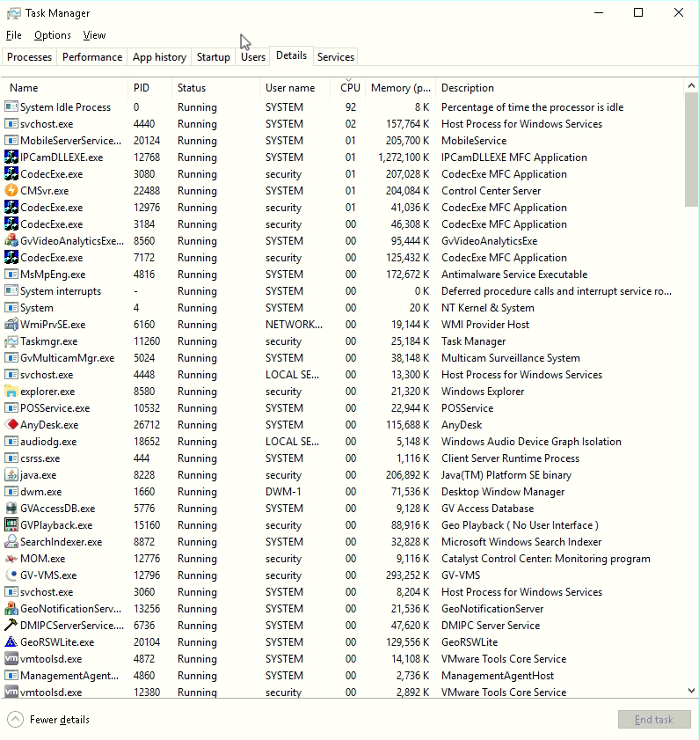Click the java.exe coffee cup icon
This screenshot has width=699, height=740.
tap(11, 475)
